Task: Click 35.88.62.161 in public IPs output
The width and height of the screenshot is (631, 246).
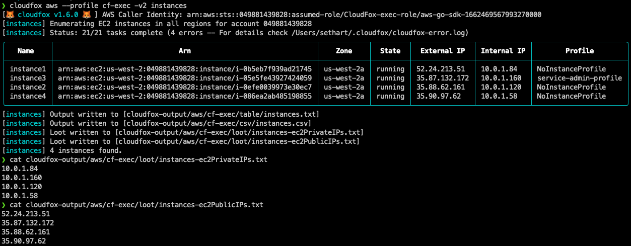Action: [26, 232]
